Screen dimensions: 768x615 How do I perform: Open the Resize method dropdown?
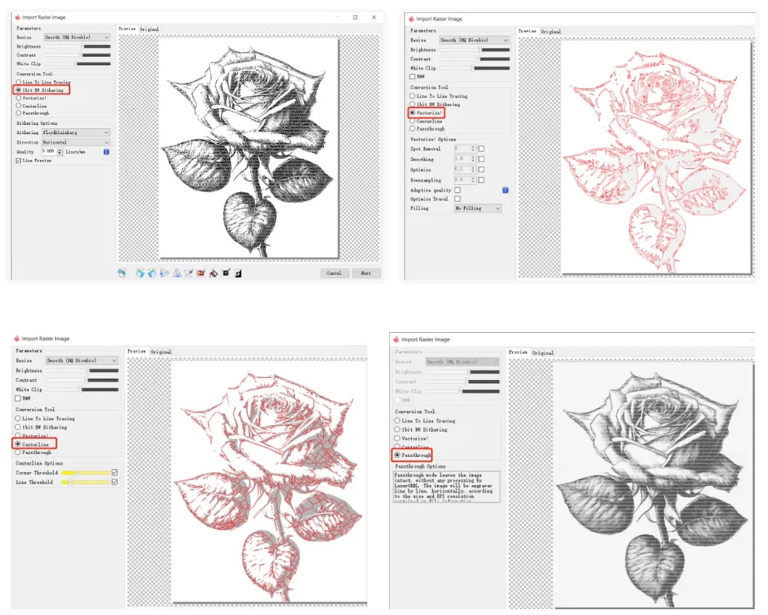click(x=75, y=37)
